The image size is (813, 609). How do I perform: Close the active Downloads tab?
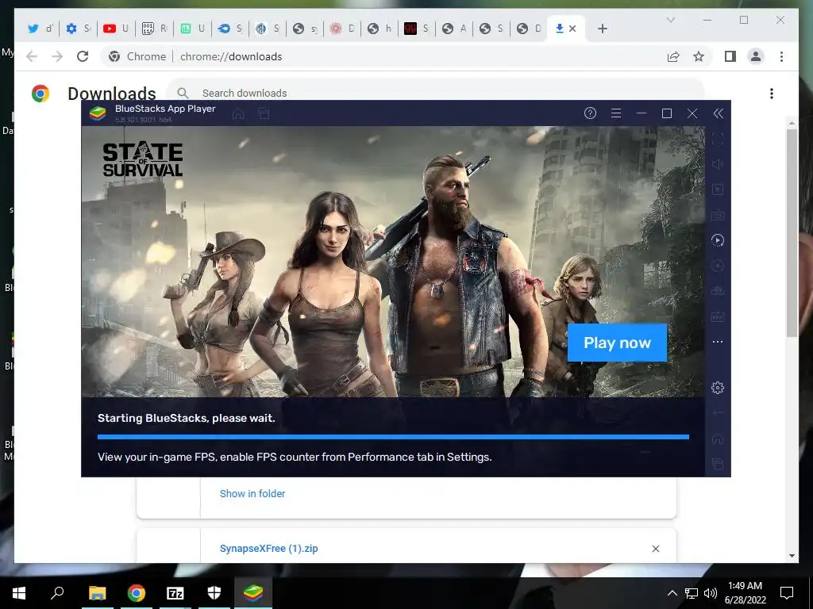coord(572,29)
